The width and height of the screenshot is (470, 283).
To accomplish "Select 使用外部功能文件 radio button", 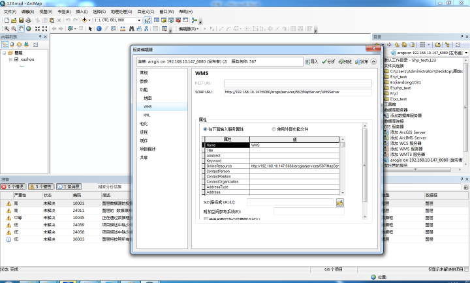I will click(274, 129).
